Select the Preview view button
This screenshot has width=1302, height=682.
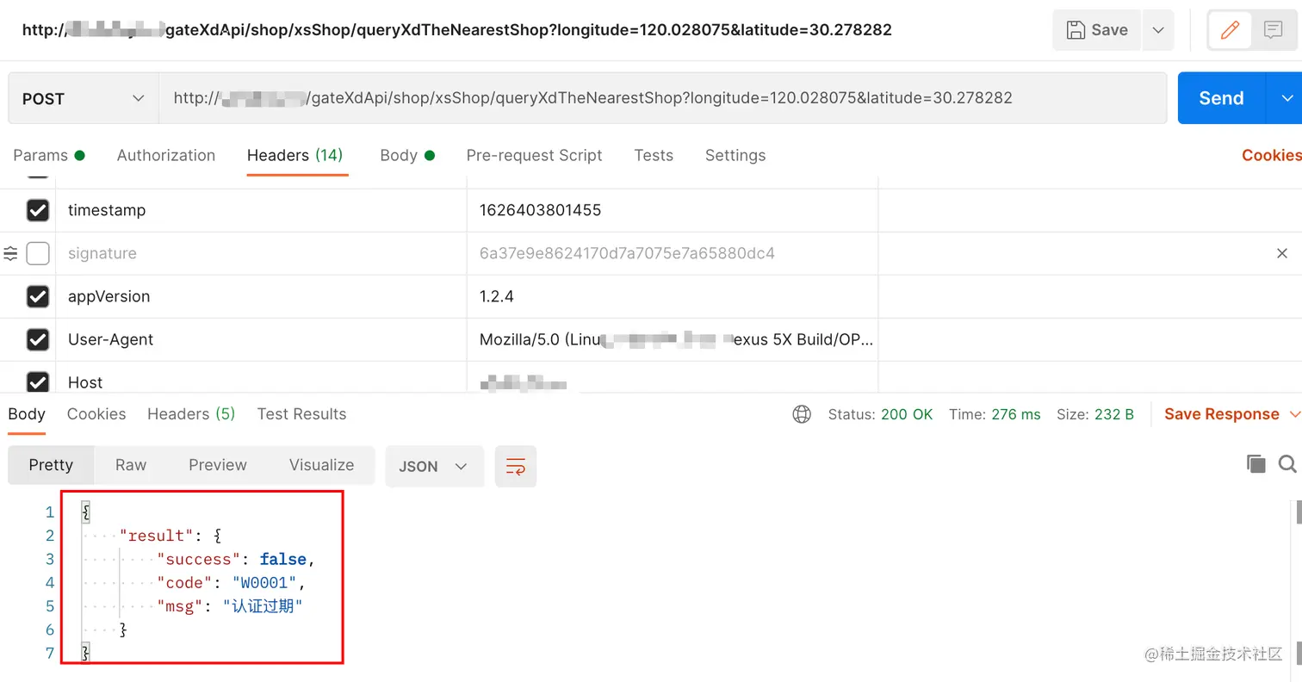click(x=218, y=465)
